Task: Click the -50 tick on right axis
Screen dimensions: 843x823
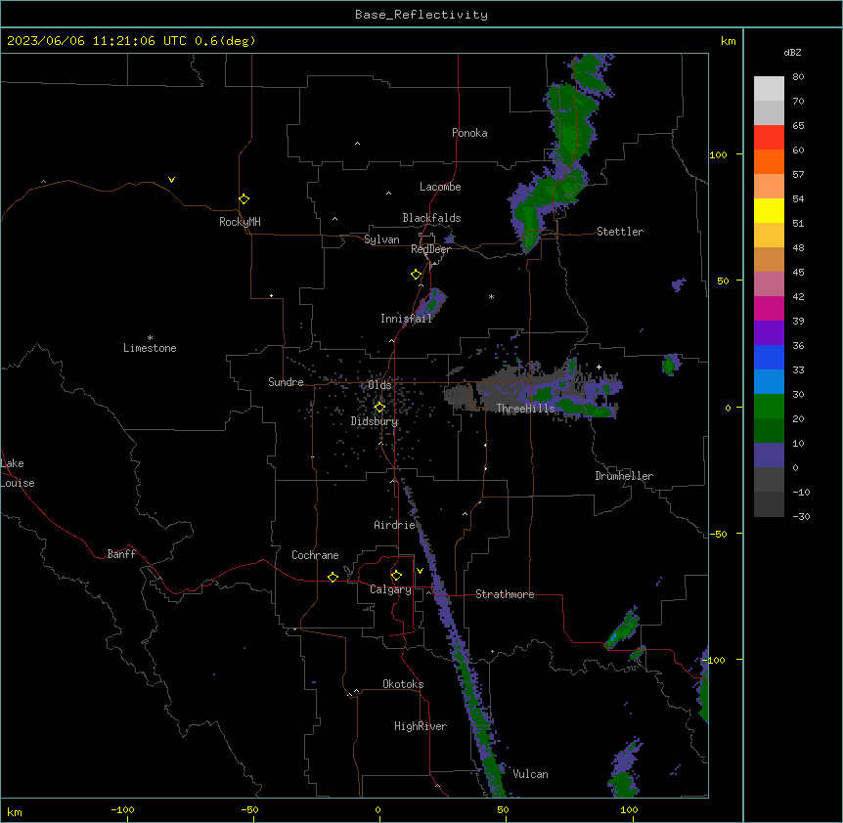Action: point(718,534)
